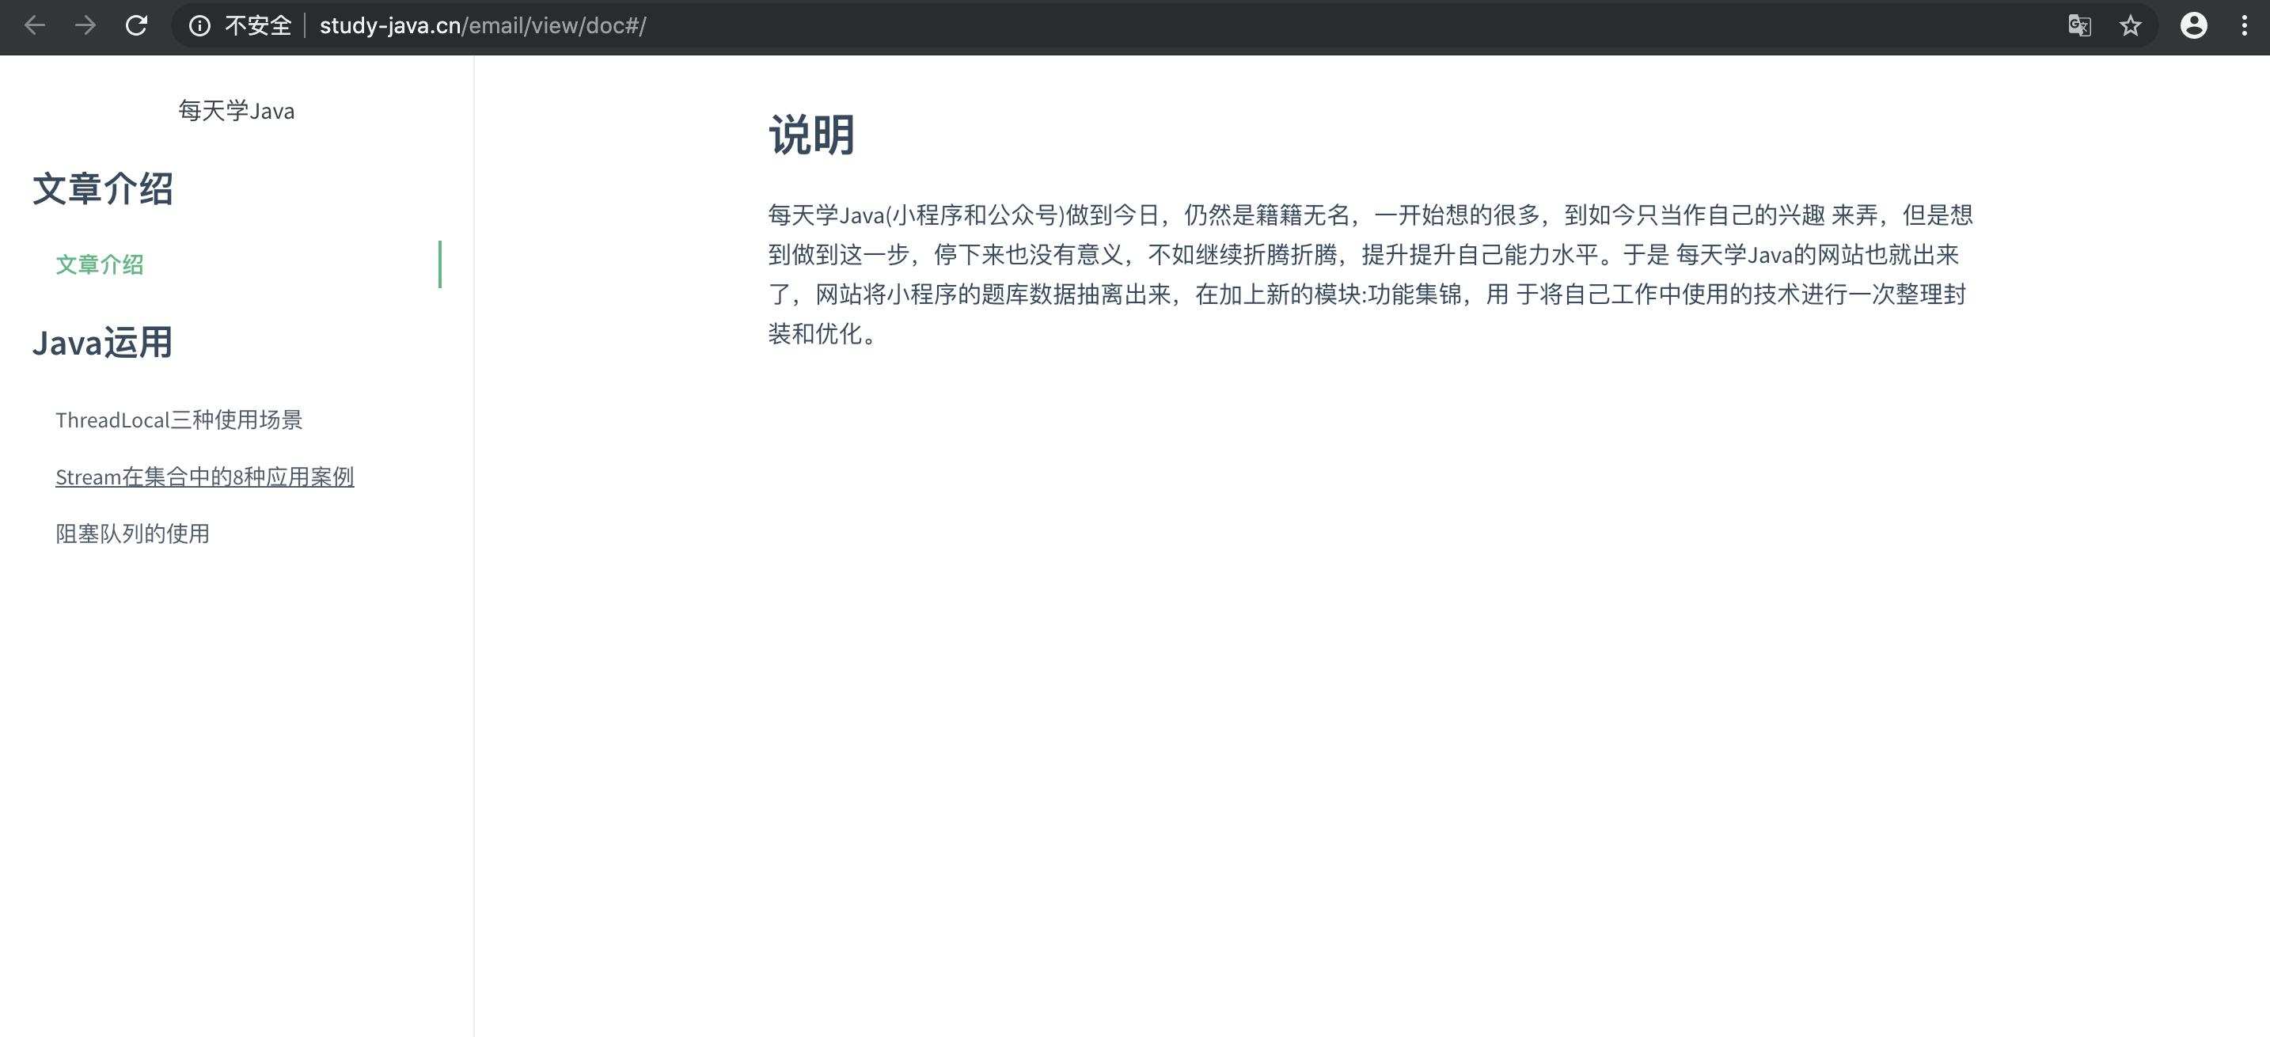This screenshot has height=1037, width=2270.
Task: Select the Java运用 section heading in sidebar
Action: (102, 343)
